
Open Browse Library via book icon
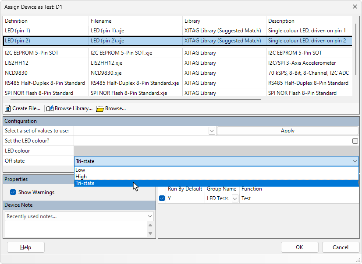(x=50, y=108)
